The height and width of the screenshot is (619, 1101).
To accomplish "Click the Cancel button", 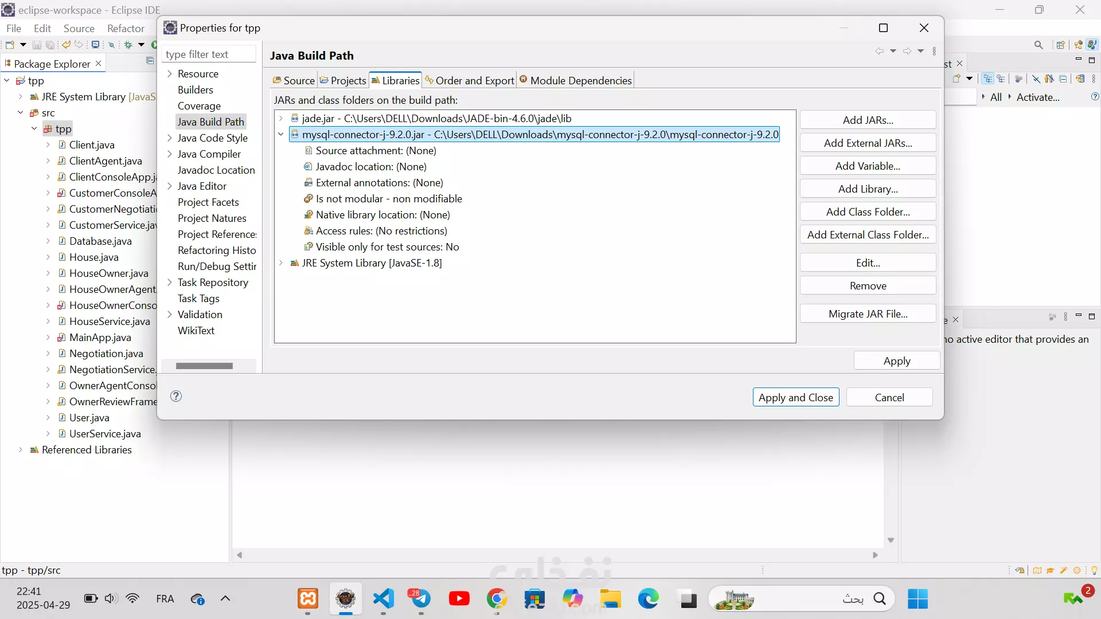I will tap(889, 397).
